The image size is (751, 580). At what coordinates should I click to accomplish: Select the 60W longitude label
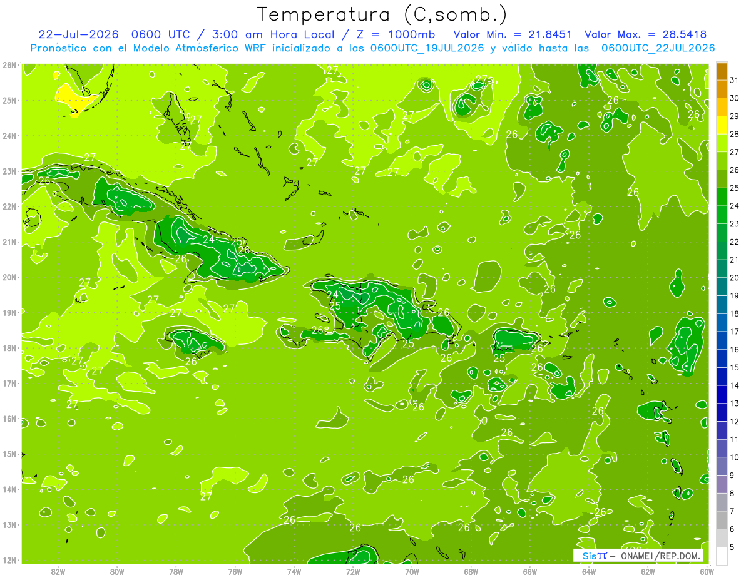tap(707, 571)
